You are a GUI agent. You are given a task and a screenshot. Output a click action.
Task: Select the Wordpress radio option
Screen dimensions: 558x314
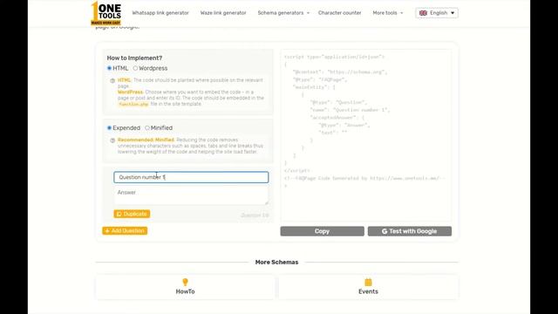click(x=135, y=68)
